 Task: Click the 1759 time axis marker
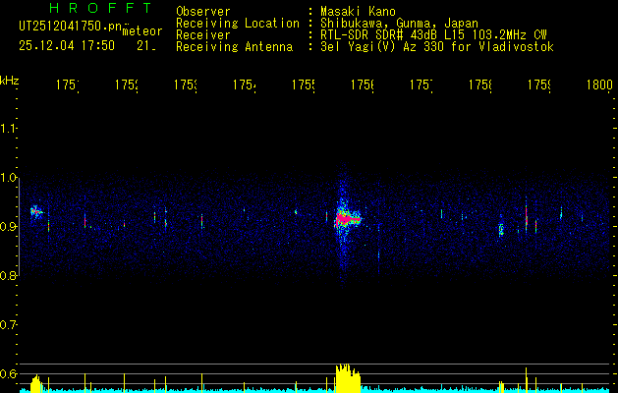click(539, 84)
